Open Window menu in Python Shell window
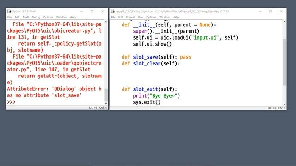The width and height of the screenshot is (296, 166). (62, 17)
